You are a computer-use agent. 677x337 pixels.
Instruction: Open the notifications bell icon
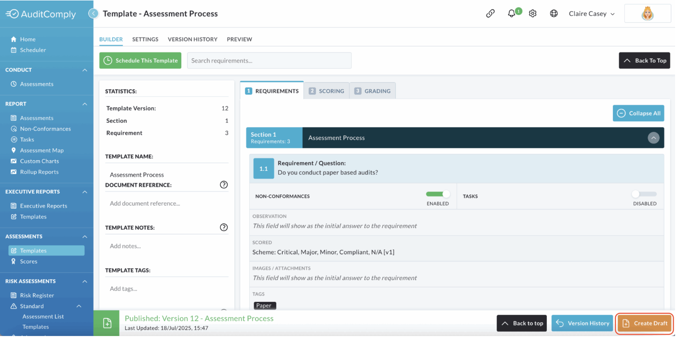(513, 13)
